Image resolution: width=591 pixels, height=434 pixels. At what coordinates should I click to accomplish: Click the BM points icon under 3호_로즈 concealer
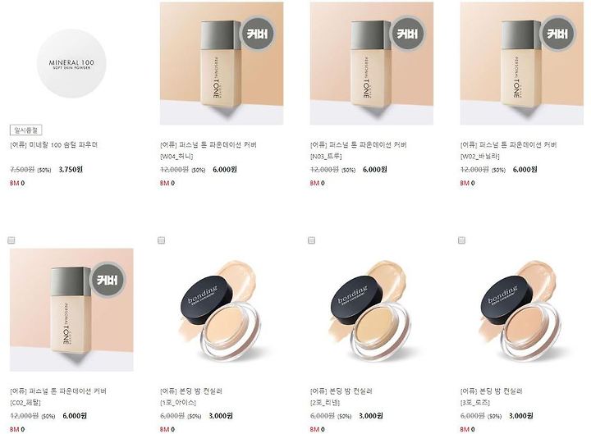click(x=465, y=429)
